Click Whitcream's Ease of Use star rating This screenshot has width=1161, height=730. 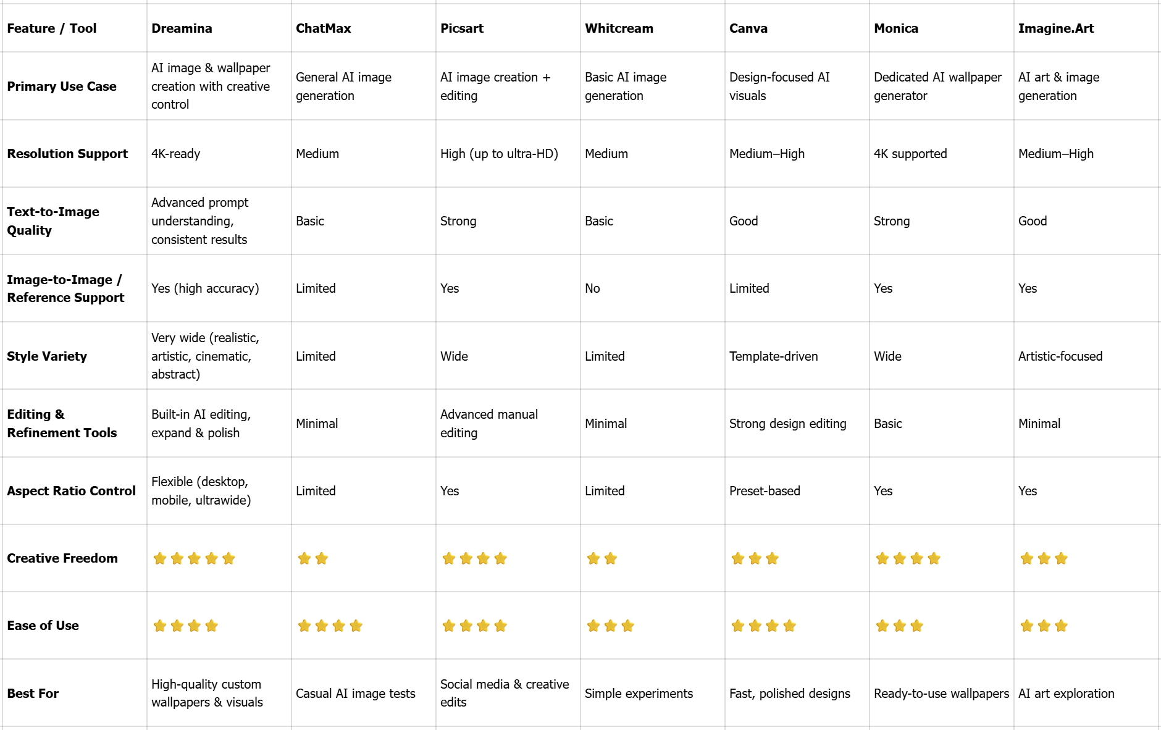[610, 626]
